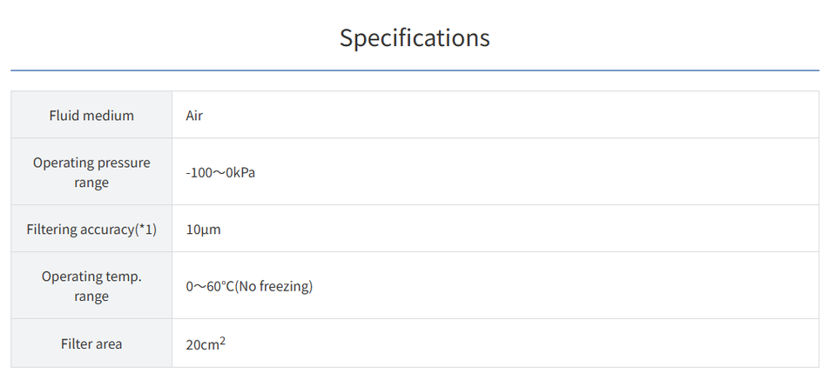This screenshot has width=836, height=380.
Task: Click the Specifications heading
Action: point(415,38)
